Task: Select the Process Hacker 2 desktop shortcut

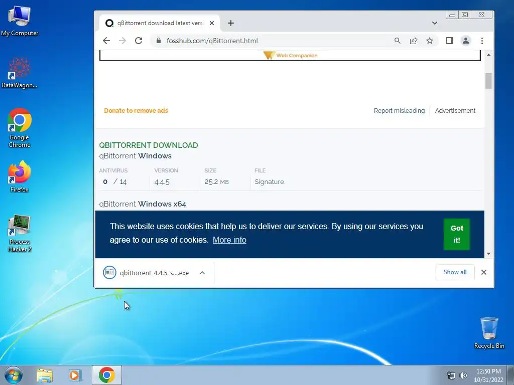Action: 20,233
